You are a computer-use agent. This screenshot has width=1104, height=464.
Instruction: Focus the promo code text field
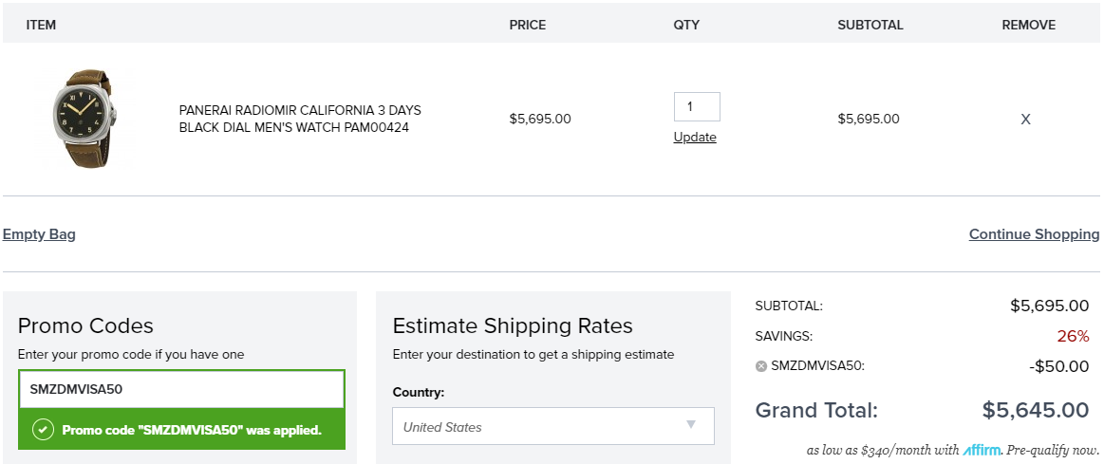pyautogui.click(x=181, y=389)
